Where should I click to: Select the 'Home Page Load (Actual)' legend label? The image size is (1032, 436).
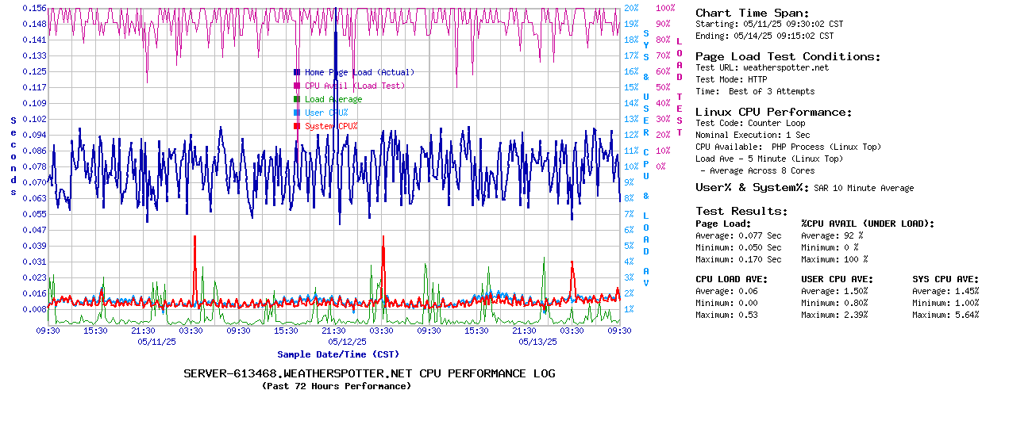(x=359, y=72)
